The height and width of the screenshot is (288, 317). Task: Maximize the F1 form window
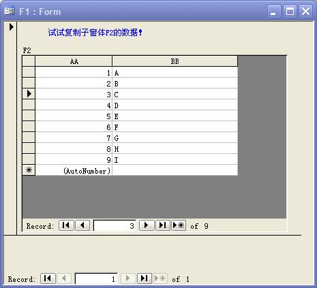(290, 12)
